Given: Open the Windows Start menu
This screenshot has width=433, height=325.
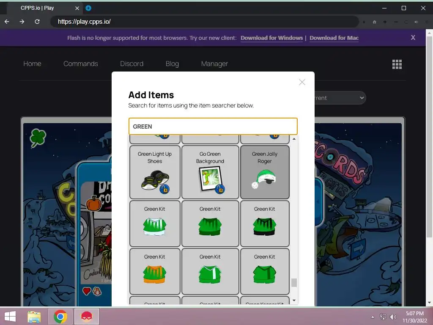Looking at the screenshot, I should [10, 317].
